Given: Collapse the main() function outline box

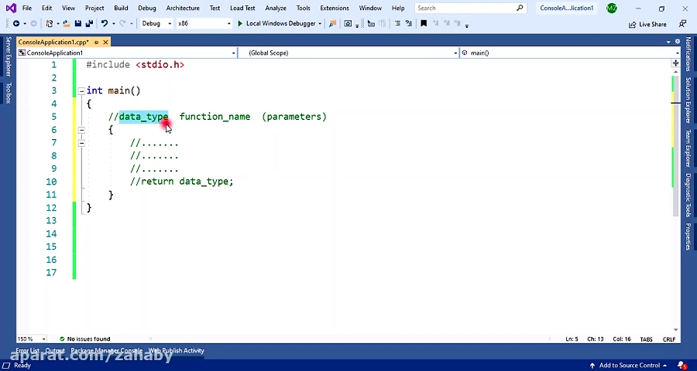Looking at the screenshot, I should 81,91.
